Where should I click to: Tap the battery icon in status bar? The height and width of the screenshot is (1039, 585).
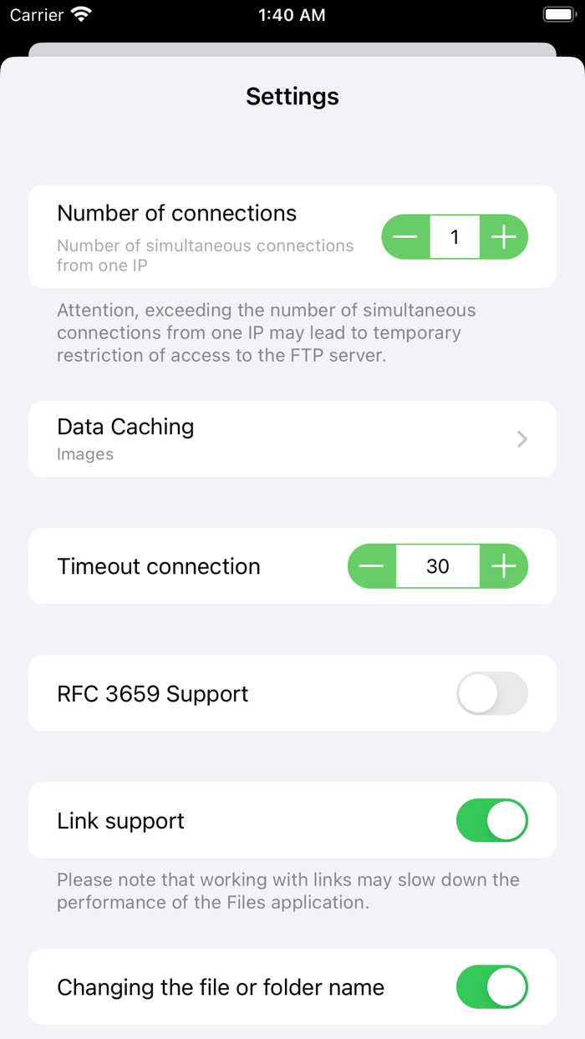tap(558, 14)
